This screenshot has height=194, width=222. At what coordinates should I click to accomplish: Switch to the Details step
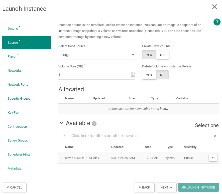point(13,28)
